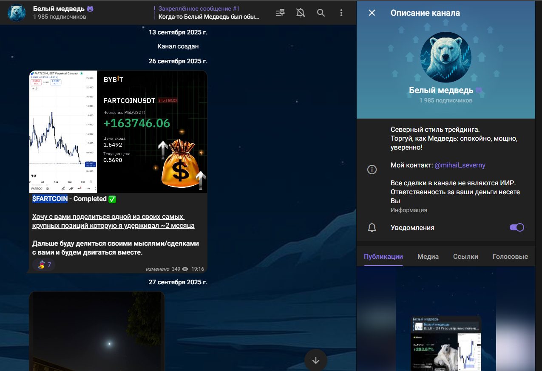
Task: Click the mute notifications bell in header
Action: 301,13
